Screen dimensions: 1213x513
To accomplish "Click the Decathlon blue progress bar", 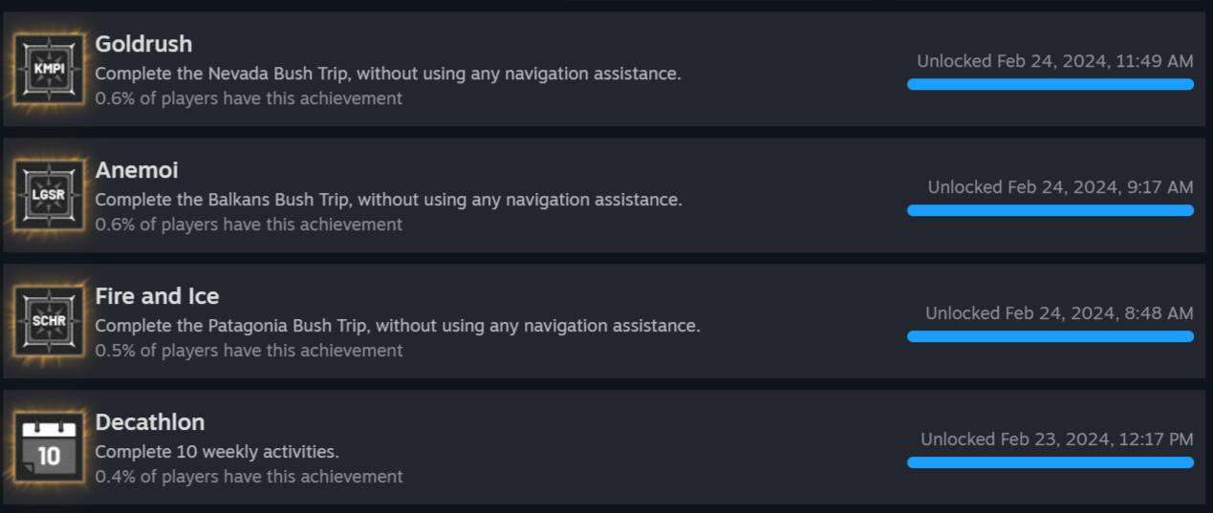I will pos(1050,462).
